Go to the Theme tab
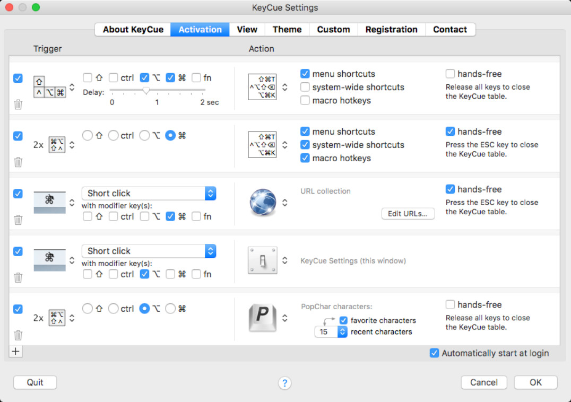The height and width of the screenshot is (402, 571). 287,30
